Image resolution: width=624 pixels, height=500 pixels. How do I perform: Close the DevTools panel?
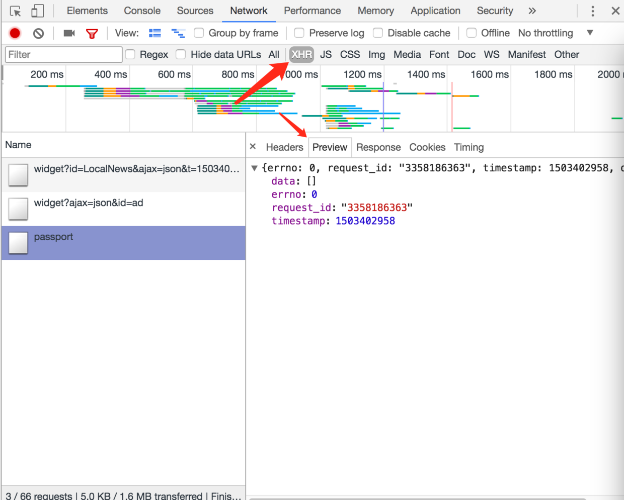615,11
